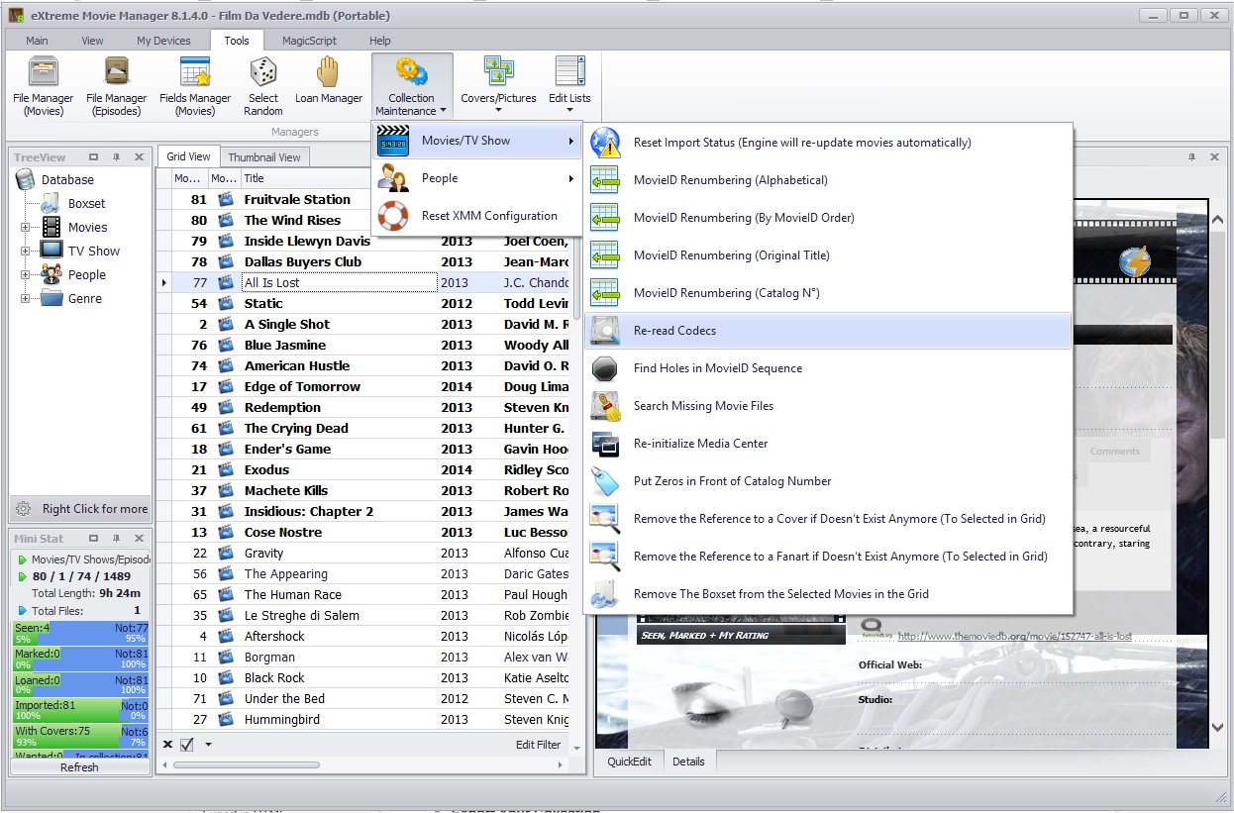Expand the Genre tree node
Screen dimensions: 1234x813
pyautogui.click(x=24, y=299)
